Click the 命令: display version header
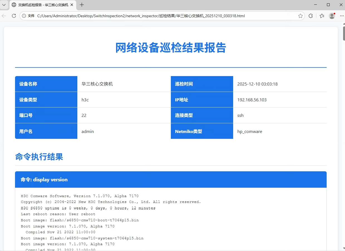345x251 pixels. (x=44, y=180)
